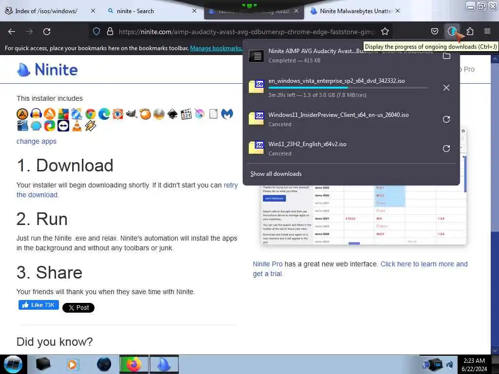This screenshot has width=499, height=374.
Task: Select the Ninite AIMP AVG completed download entry
Action: [x=341, y=56]
